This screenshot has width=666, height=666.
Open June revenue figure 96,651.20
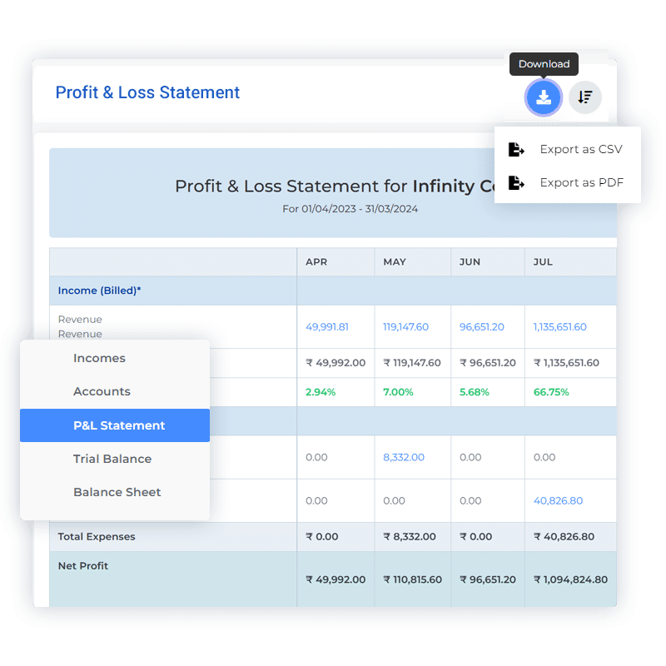482,327
